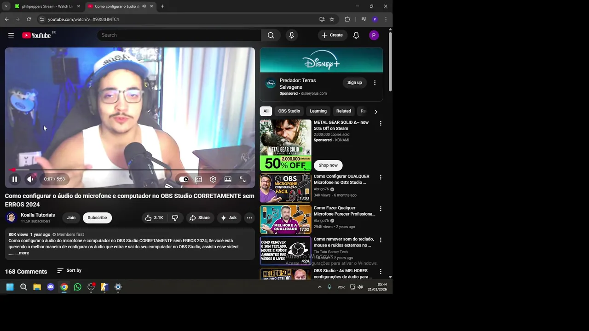This screenshot has width=589, height=331.
Task: Open player settings gear
Action: point(213,179)
